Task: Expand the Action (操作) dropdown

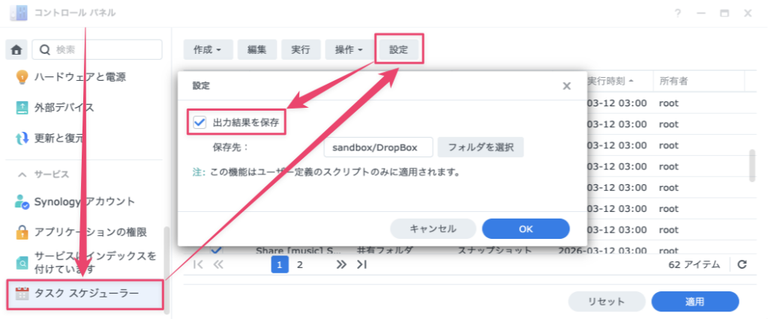Action: pos(349,49)
